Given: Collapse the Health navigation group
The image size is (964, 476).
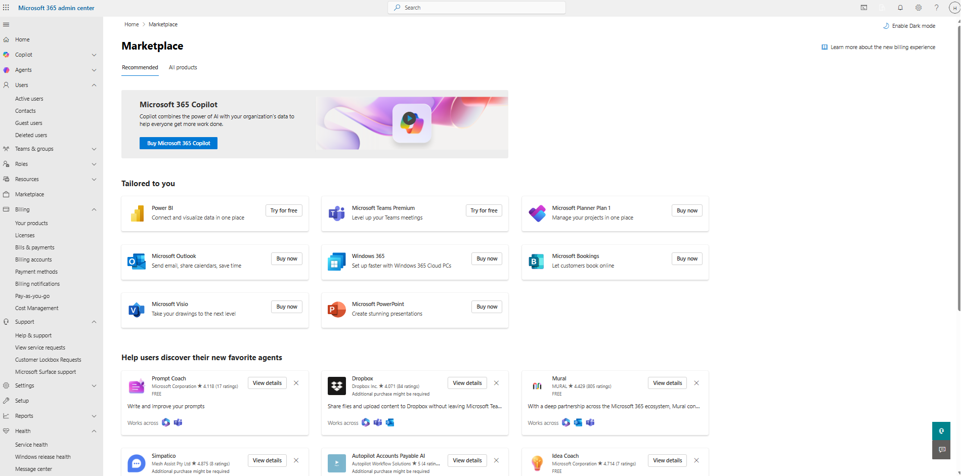Looking at the screenshot, I should tap(94, 431).
